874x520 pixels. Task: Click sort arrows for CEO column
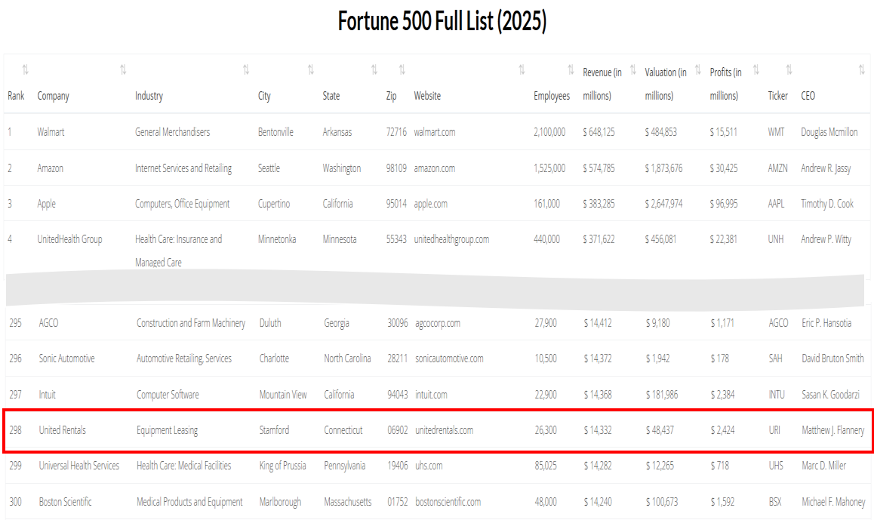862,69
